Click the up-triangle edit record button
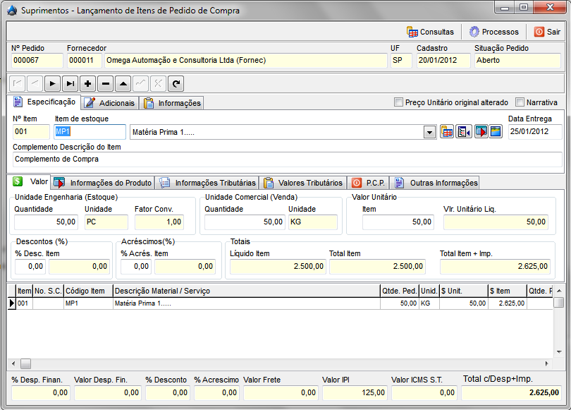The image size is (571, 410). [x=123, y=83]
